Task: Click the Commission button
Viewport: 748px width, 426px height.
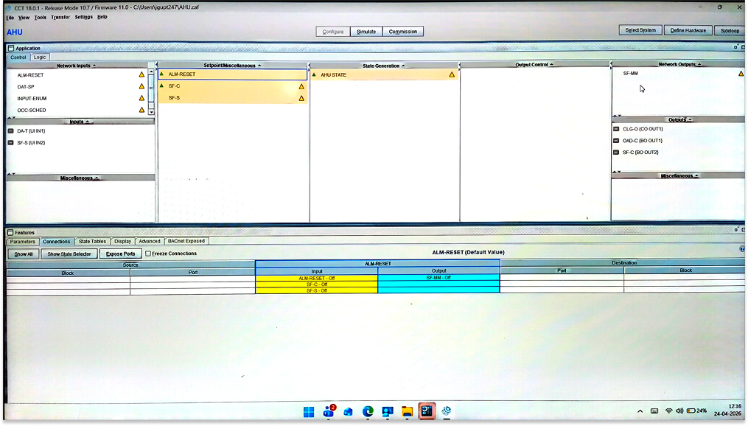Action: [x=402, y=32]
